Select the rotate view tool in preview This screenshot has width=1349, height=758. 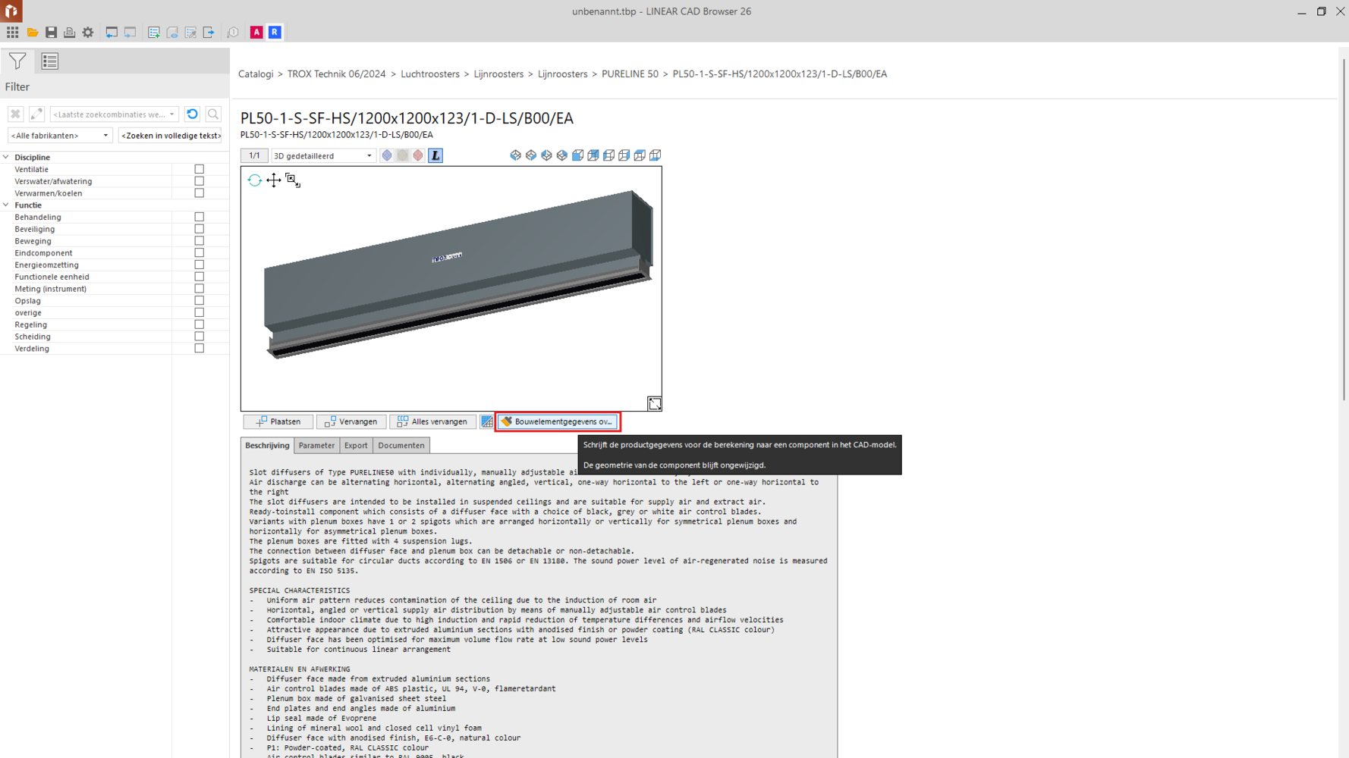pos(254,180)
